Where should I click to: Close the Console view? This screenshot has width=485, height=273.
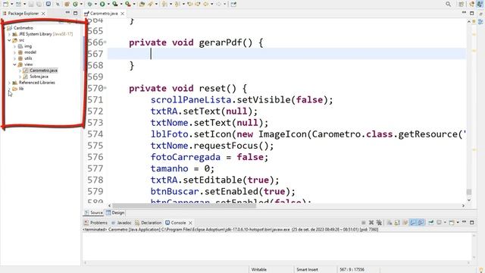[190, 222]
